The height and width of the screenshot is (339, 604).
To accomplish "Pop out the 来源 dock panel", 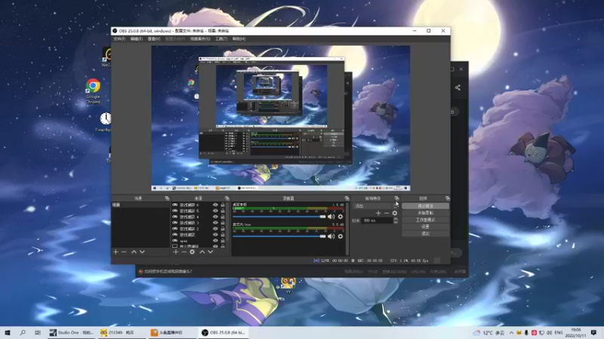I will click(x=227, y=198).
